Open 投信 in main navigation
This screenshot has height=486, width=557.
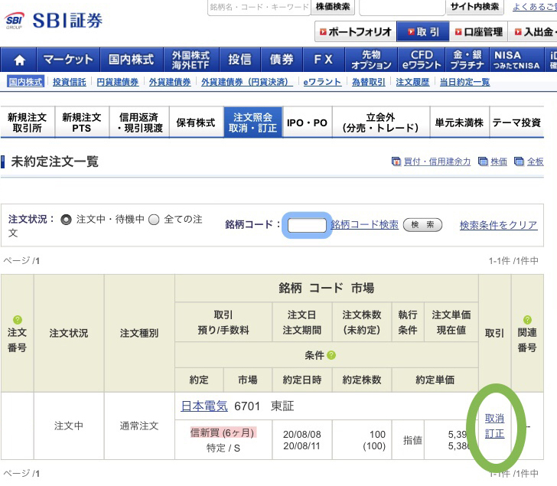239,60
